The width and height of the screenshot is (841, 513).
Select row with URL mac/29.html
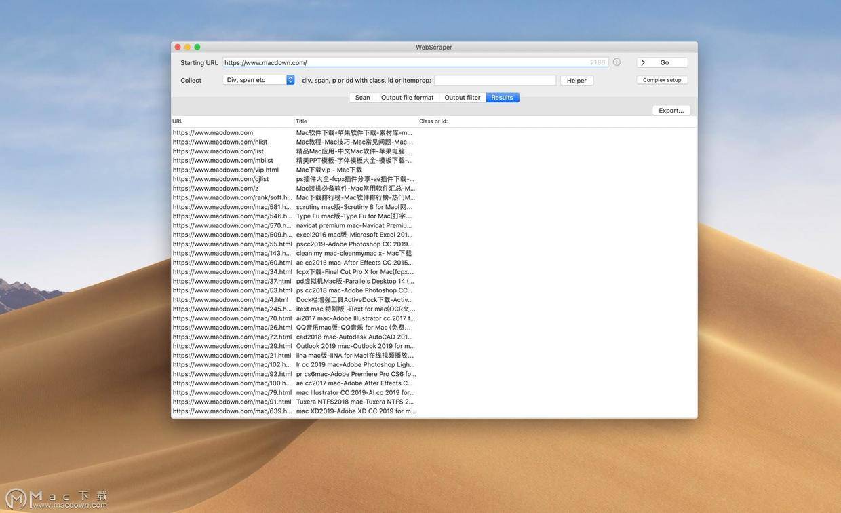click(434, 346)
